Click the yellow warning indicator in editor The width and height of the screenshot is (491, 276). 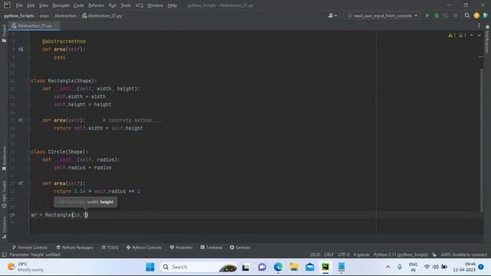(x=452, y=35)
